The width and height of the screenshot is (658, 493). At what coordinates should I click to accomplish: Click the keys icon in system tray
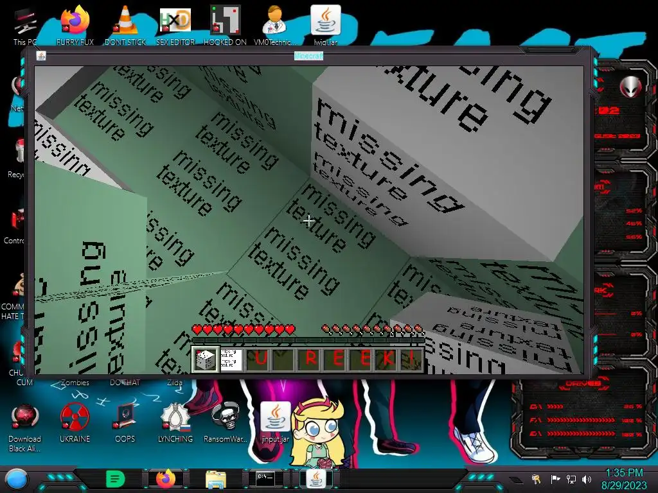(x=536, y=479)
